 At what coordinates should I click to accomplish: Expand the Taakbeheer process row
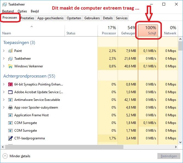click(4, 59)
